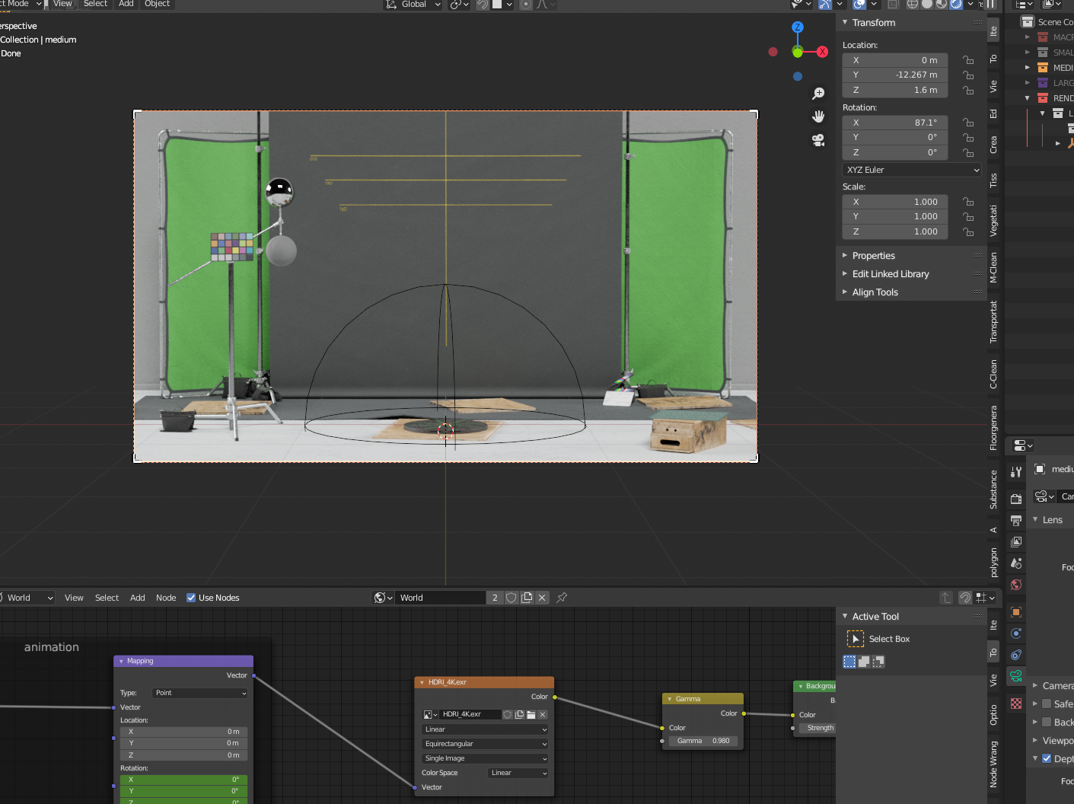The width and height of the screenshot is (1074, 804).
Task: Open the XYZ Euler rotation order dropdown
Action: coord(911,169)
